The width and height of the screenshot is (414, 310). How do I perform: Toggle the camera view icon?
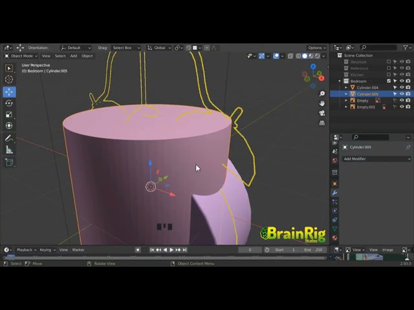322,113
